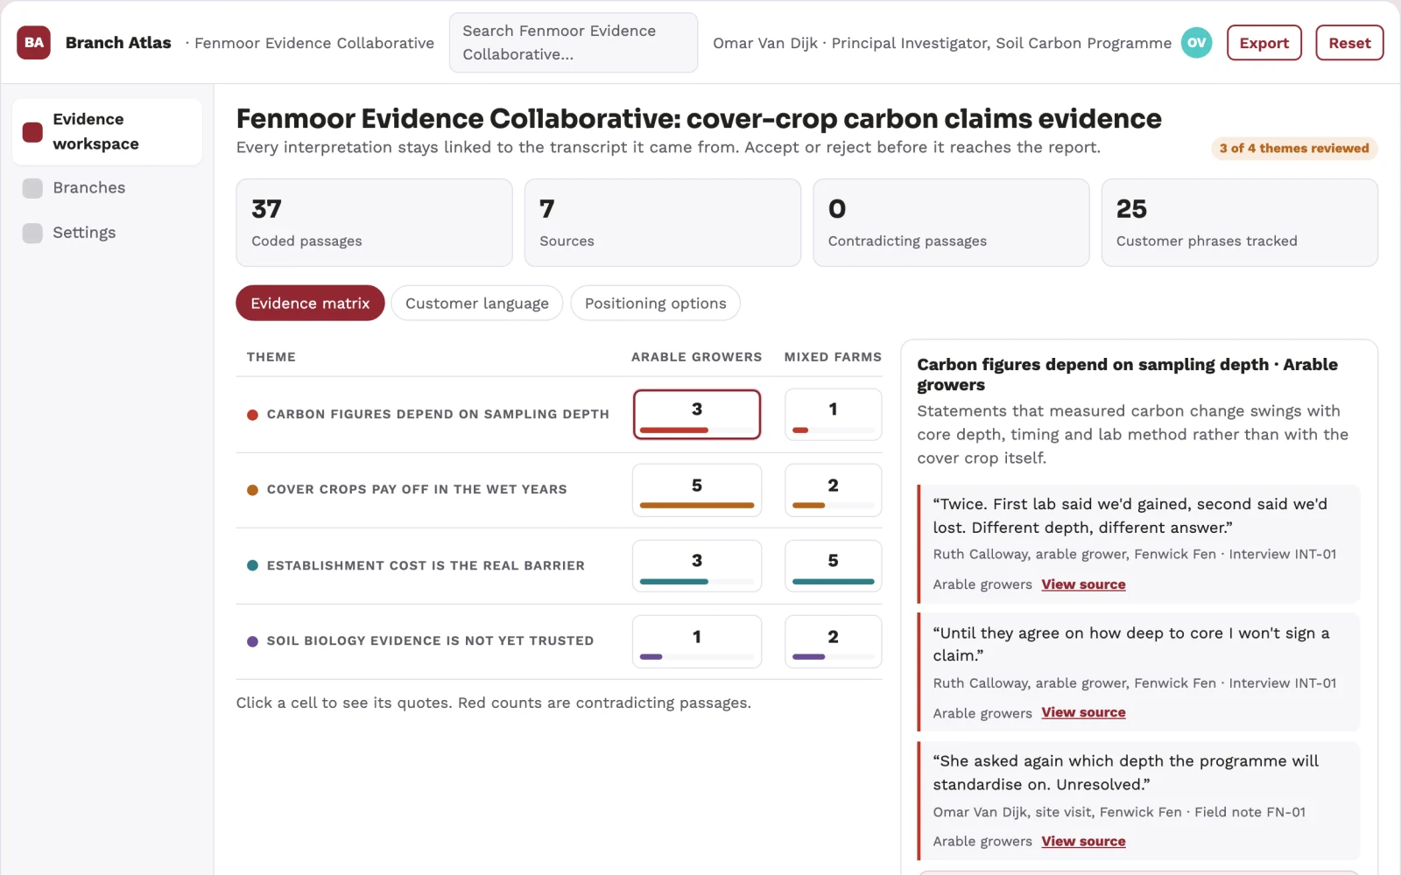This screenshot has width=1401, height=875.
Task: Select Arable growers cell for soil biology theme
Action: (x=697, y=641)
